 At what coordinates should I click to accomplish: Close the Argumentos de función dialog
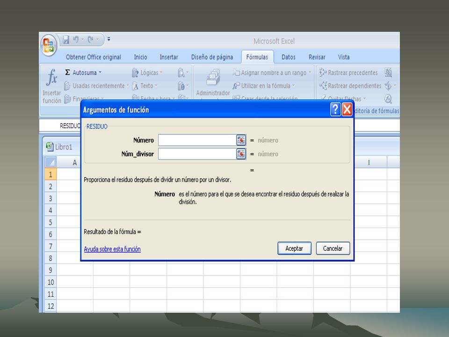(x=347, y=110)
